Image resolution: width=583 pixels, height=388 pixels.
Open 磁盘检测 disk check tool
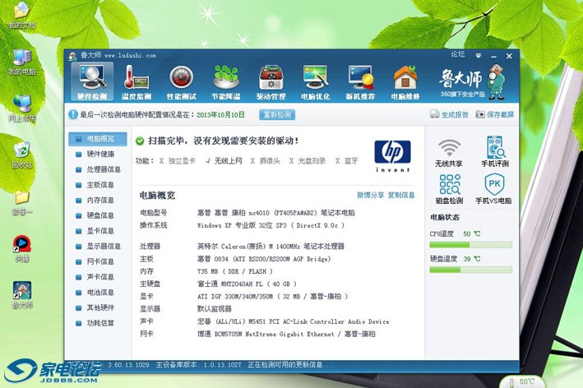[x=449, y=189]
